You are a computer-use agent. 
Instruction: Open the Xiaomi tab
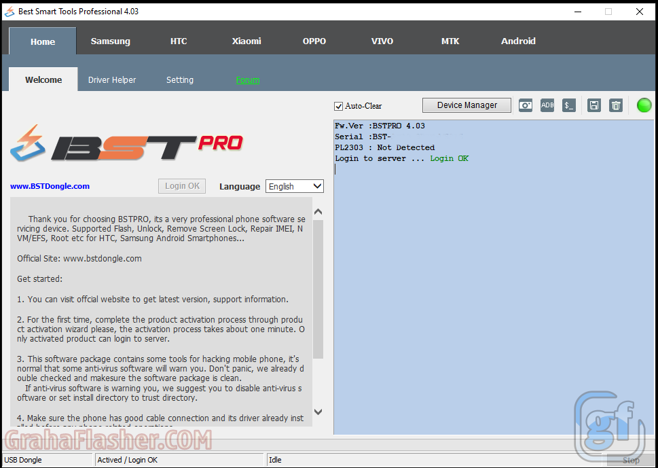[x=246, y=41]
